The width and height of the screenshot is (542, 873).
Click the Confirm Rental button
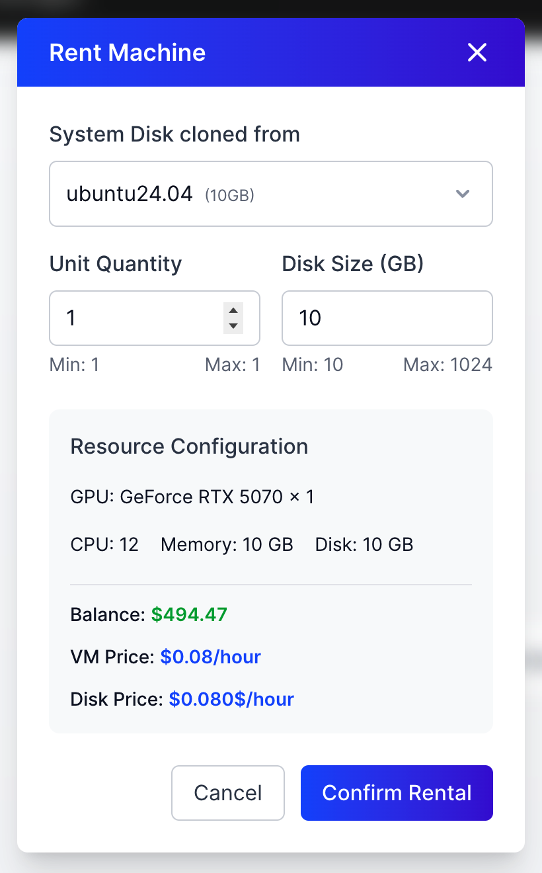396,792
